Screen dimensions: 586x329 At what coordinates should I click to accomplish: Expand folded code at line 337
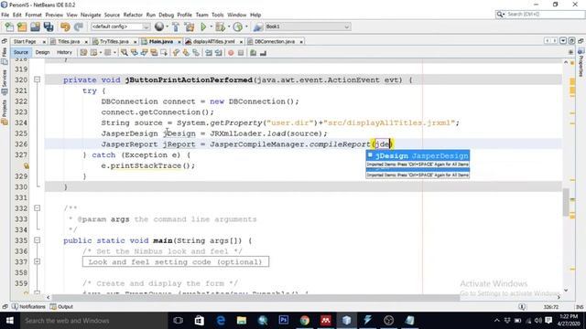tap(37, 262)
